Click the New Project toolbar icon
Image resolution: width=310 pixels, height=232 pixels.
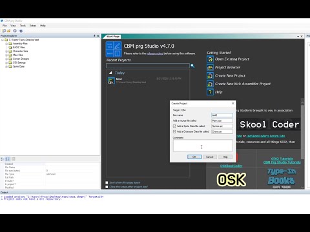point(4,31)
